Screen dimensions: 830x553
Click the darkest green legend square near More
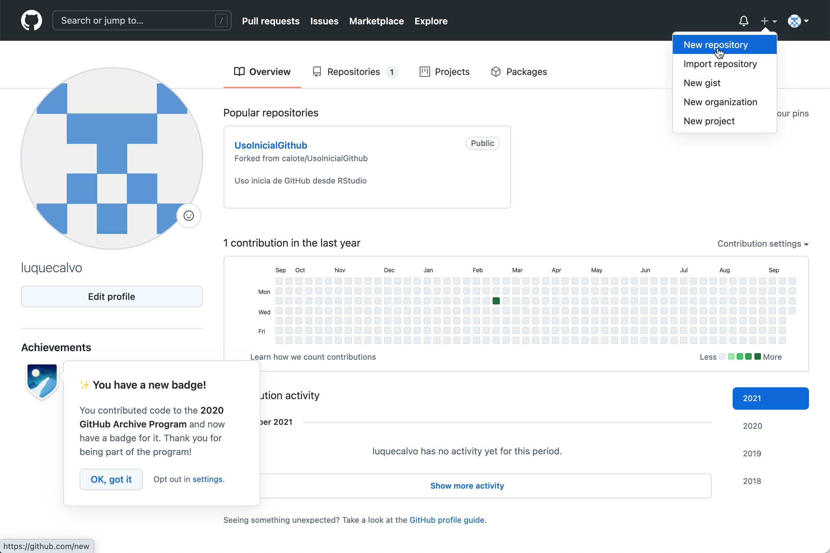(757, 357)
